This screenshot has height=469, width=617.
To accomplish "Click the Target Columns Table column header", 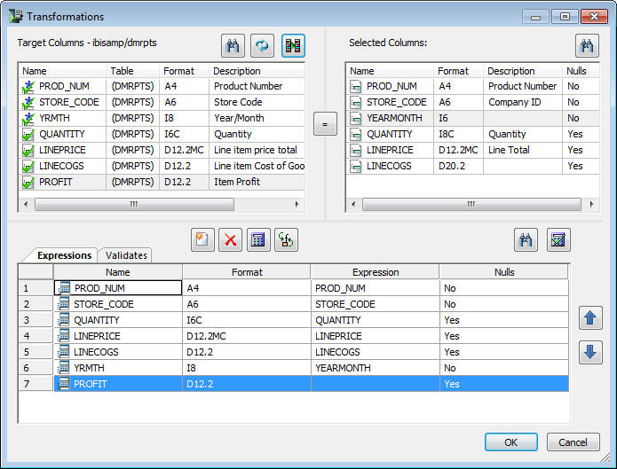I will [x=132, y=71].
